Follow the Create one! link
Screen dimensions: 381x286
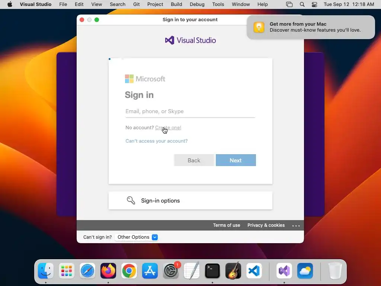168,127
